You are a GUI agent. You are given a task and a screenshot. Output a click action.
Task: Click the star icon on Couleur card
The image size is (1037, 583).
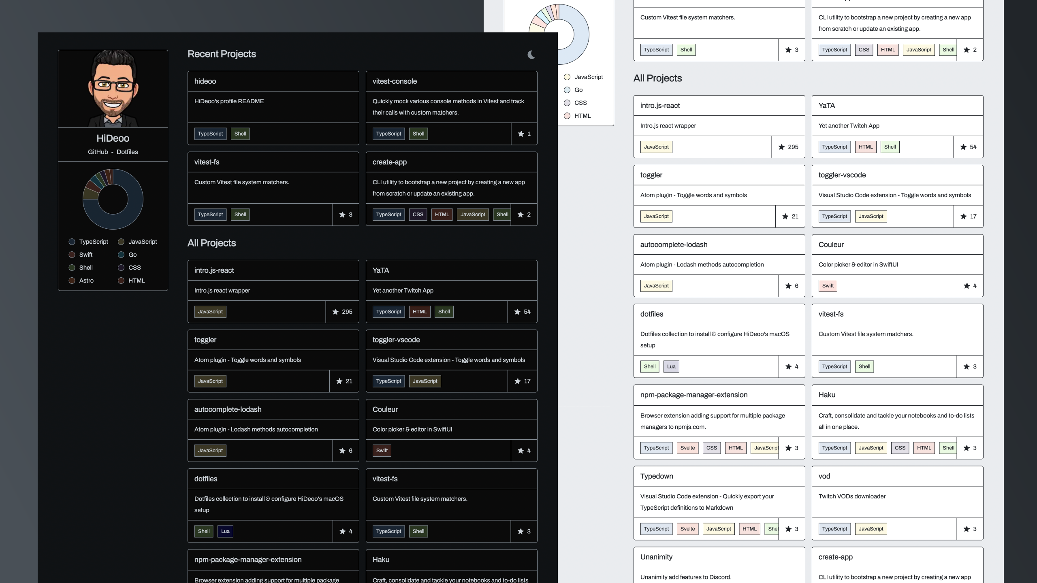click(x=521, y=450)
